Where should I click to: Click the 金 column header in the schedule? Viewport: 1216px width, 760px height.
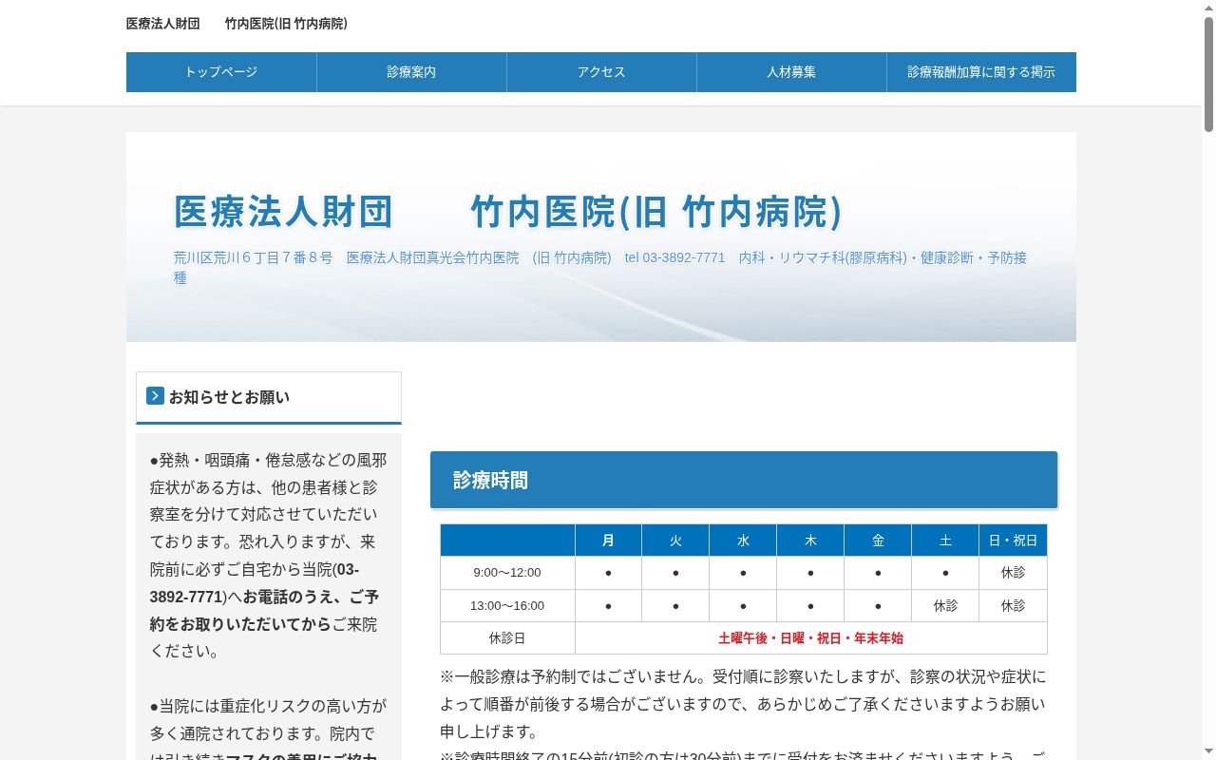[878, 541]
